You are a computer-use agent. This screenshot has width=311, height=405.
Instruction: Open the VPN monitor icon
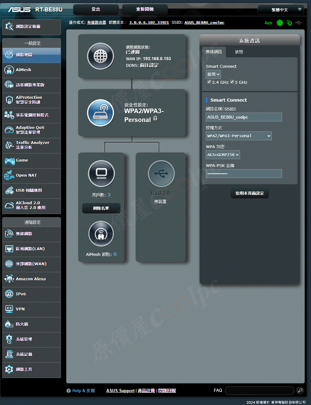click(9, 309)
